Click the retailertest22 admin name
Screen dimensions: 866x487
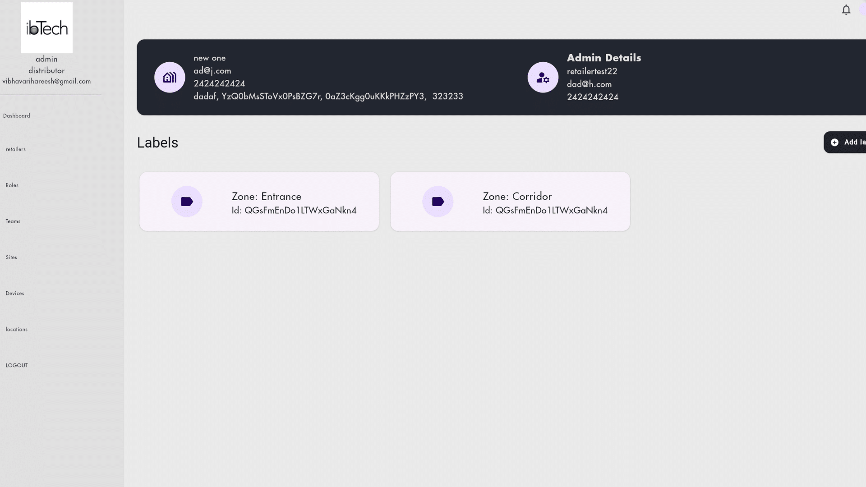tap(592, 71)
